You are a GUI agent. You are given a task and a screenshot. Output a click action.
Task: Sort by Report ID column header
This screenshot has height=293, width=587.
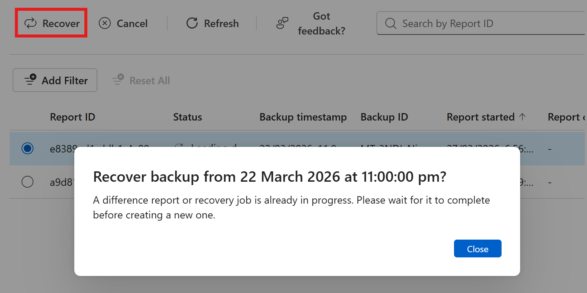pos(72,117)
